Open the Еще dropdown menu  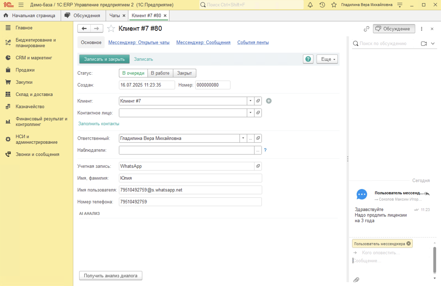[x=327, y=59]
